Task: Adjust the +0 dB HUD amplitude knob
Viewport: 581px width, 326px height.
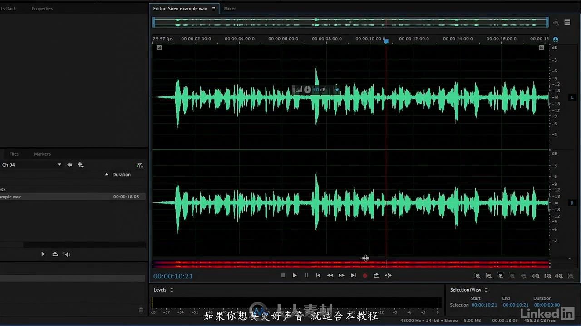Action: (x=308, y=90)
